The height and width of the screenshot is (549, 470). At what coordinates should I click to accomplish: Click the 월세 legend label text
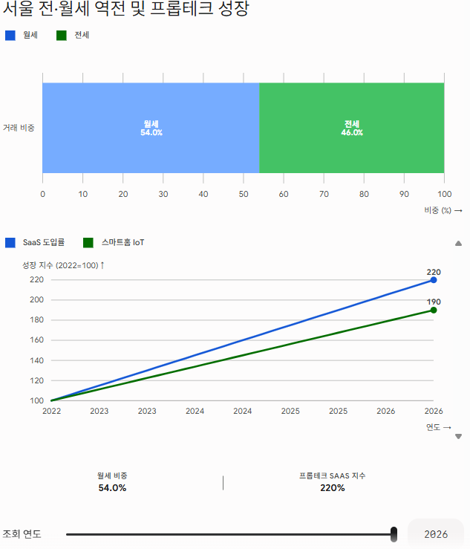(x=30, y=35)
